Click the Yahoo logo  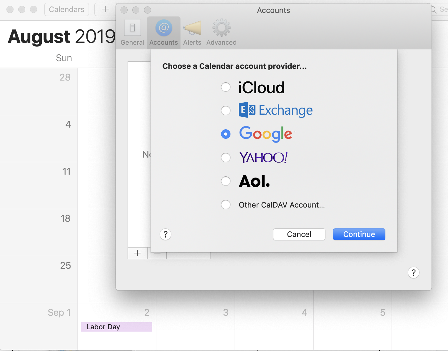(263, 158)
